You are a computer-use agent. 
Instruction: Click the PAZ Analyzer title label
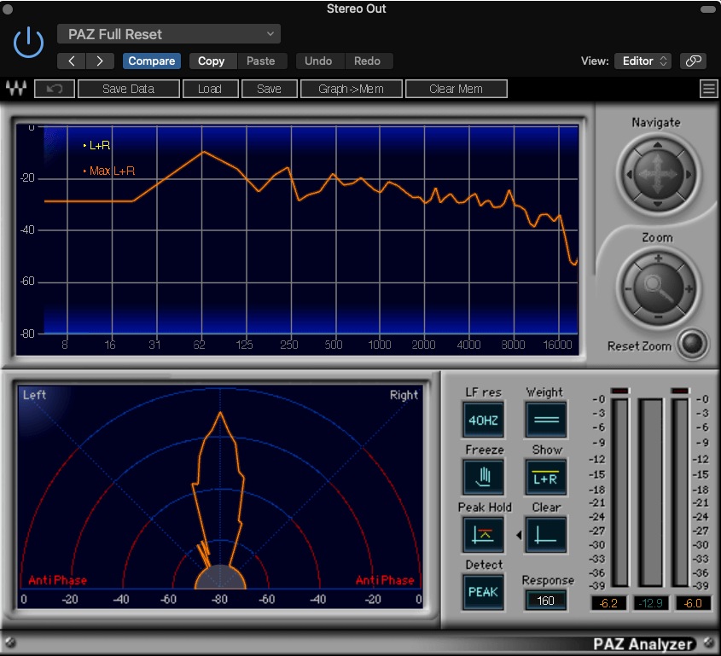coord(643,644)
